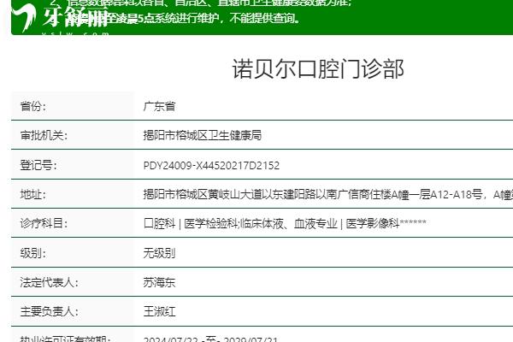This screenshot has width=513, height=342.
Task: Click the title 诺贝尔口腔门诊部
Action: pos(318,69)
